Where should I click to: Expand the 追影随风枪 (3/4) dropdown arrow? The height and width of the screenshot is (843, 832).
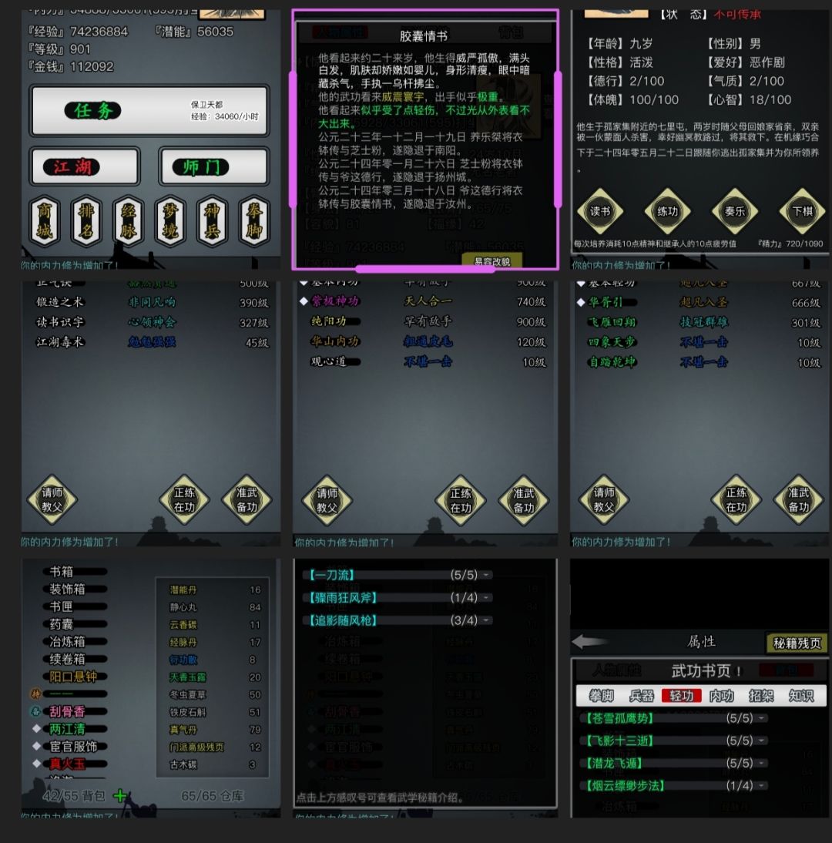[486, 620]
